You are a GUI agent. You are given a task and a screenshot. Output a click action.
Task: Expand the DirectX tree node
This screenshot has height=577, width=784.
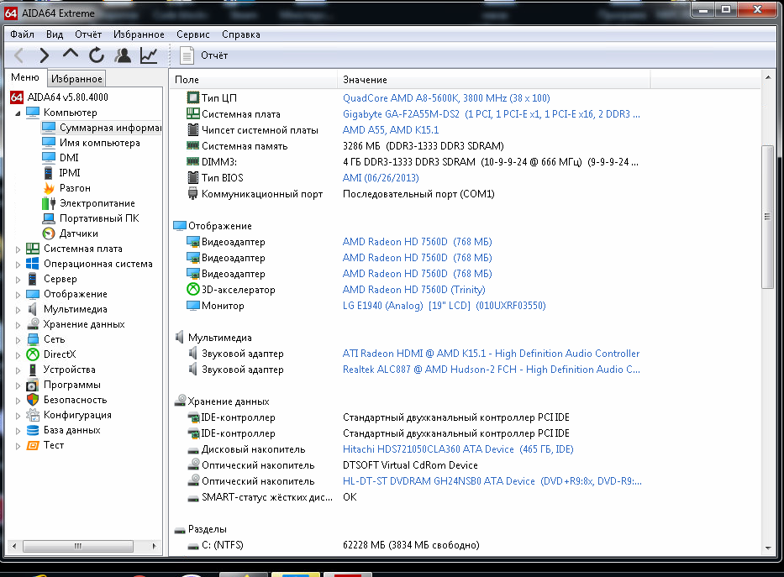[x=19, y=354]
